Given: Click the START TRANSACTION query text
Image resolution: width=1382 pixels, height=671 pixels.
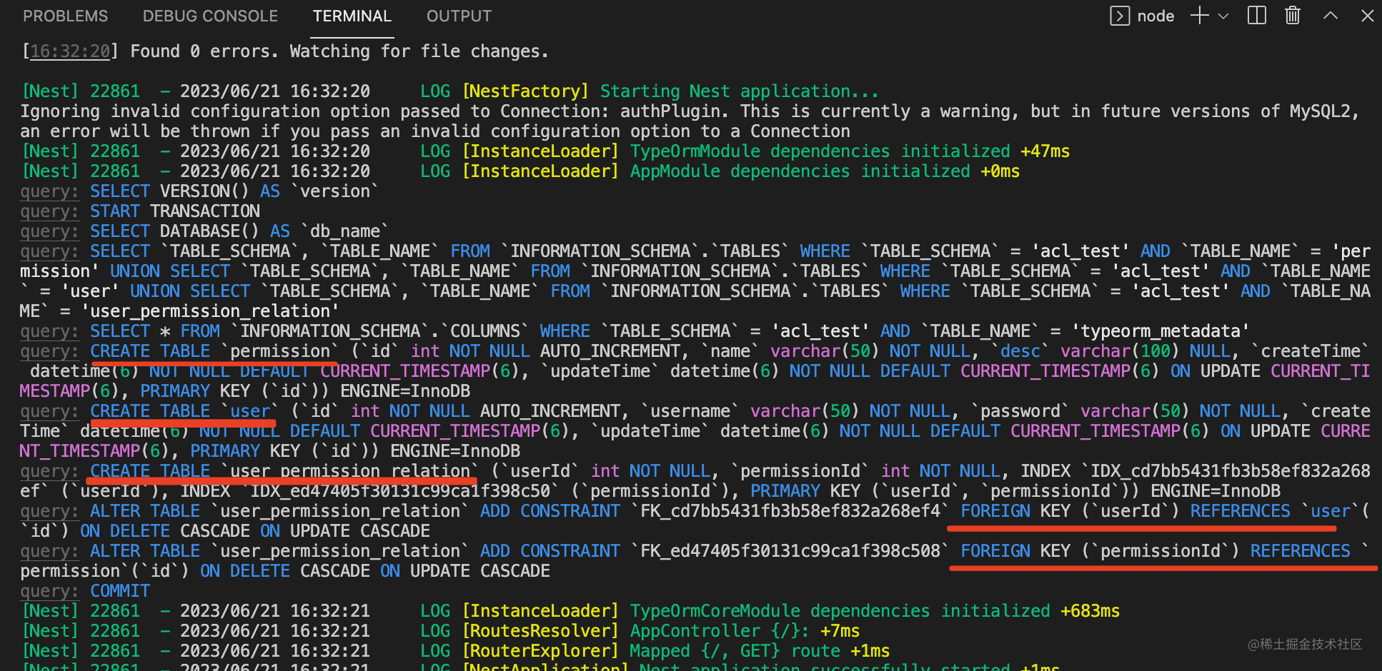Looking at the screenshot, I should coord(175,211).
